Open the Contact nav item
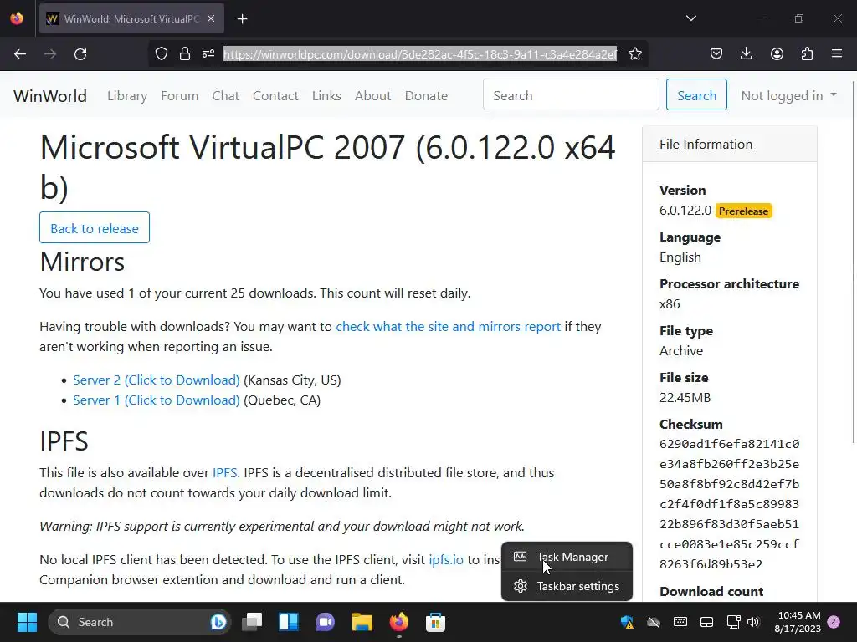This screenshot has height=642, width=857. (x=275, y=95)
